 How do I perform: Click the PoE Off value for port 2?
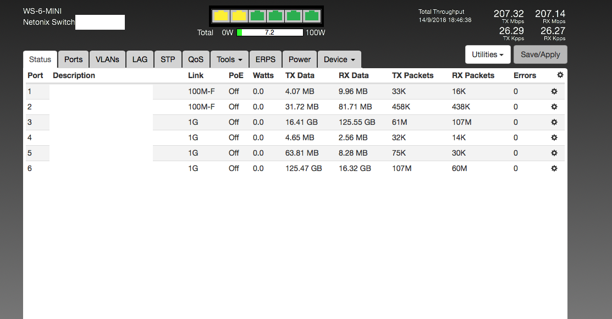pos(234,107)
